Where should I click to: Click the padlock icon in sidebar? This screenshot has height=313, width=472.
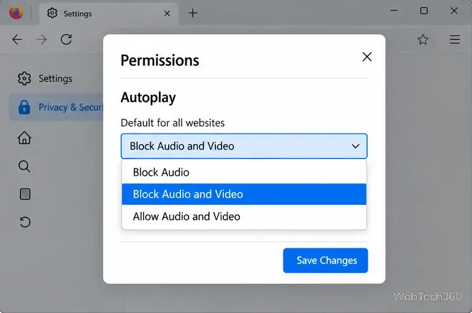24,107
